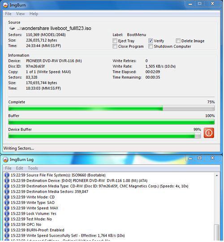Click info icon beside Source File File System(s) entry

coord(7,175)
